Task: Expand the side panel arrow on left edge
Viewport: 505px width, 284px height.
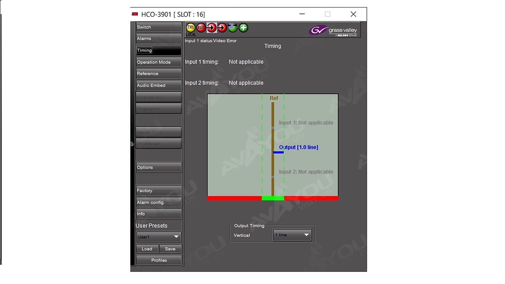Action: click(132, 144)
